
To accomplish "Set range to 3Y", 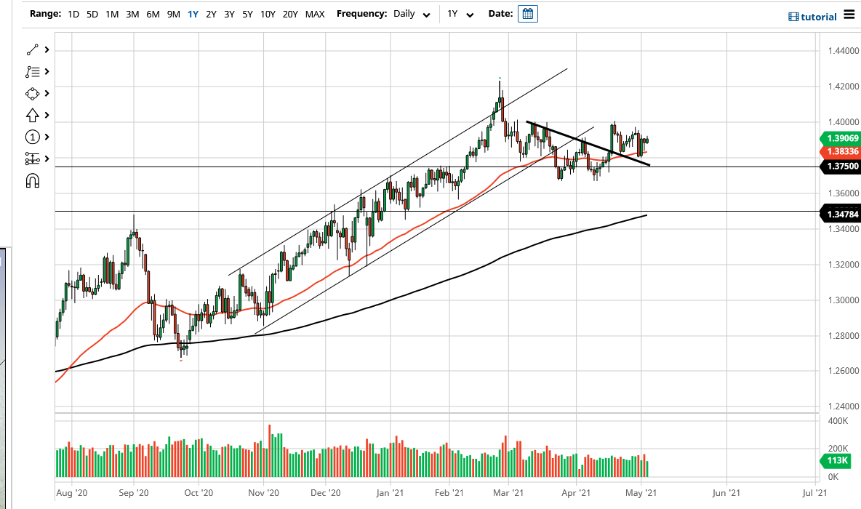I will (x=230, y=15).
